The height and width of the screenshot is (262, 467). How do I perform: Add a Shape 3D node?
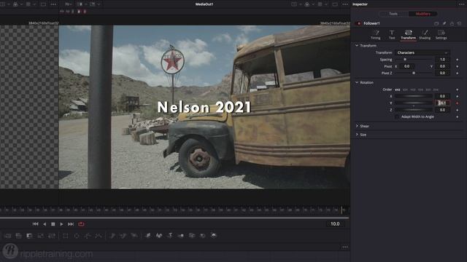(x=159, y=236)
